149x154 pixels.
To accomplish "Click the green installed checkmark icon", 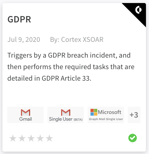I will [x=133, y=138].
